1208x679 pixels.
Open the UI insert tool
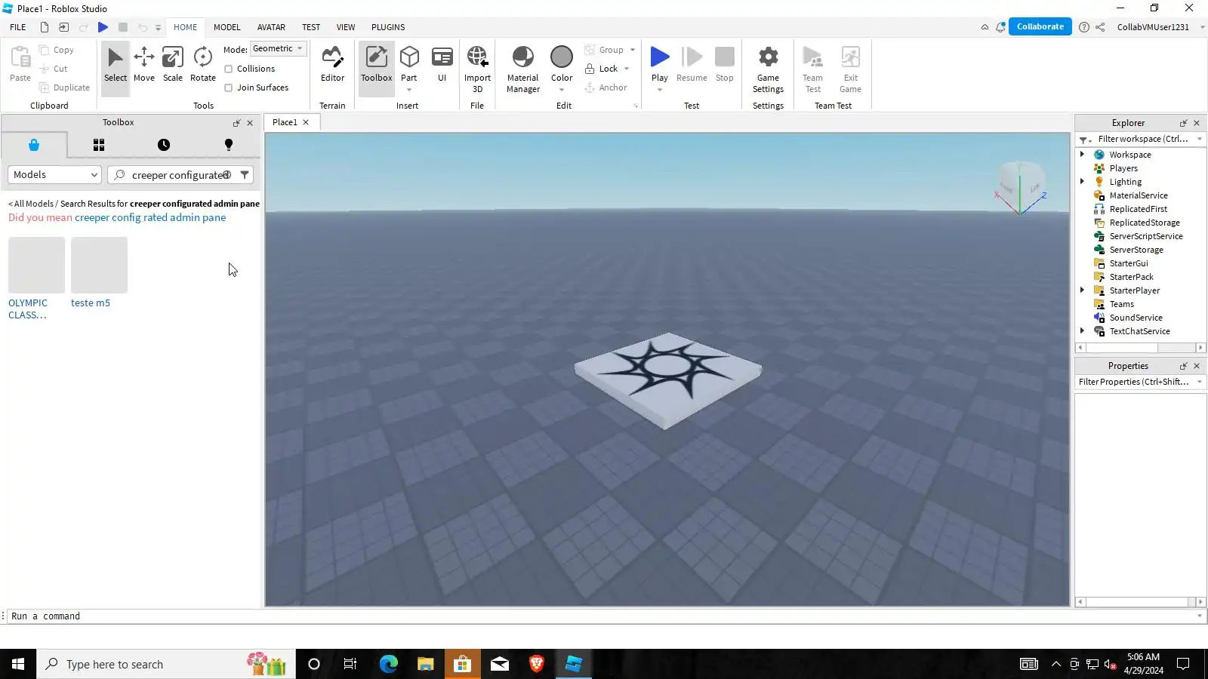click(442, 65)
